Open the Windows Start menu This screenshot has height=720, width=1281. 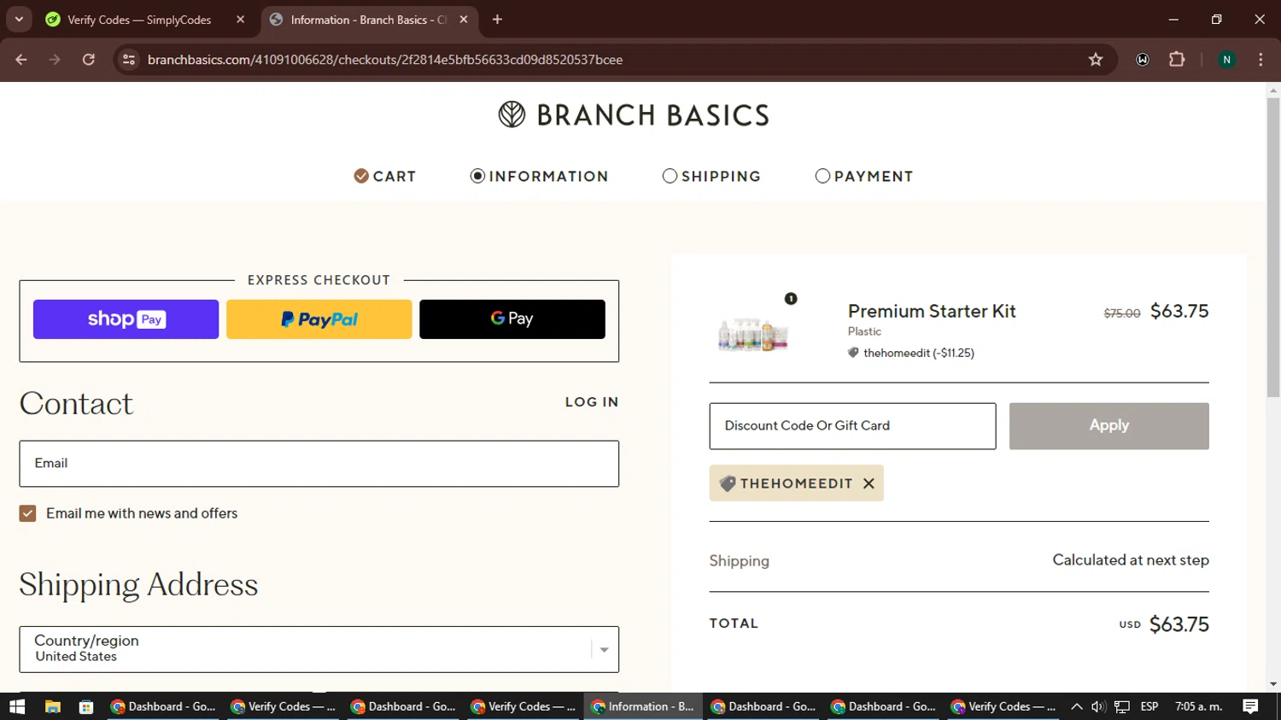(x=17, y=706)
